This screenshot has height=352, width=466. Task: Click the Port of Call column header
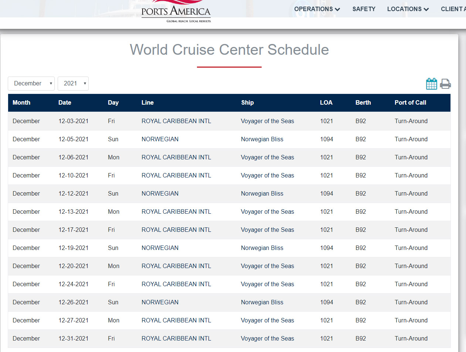410,103
